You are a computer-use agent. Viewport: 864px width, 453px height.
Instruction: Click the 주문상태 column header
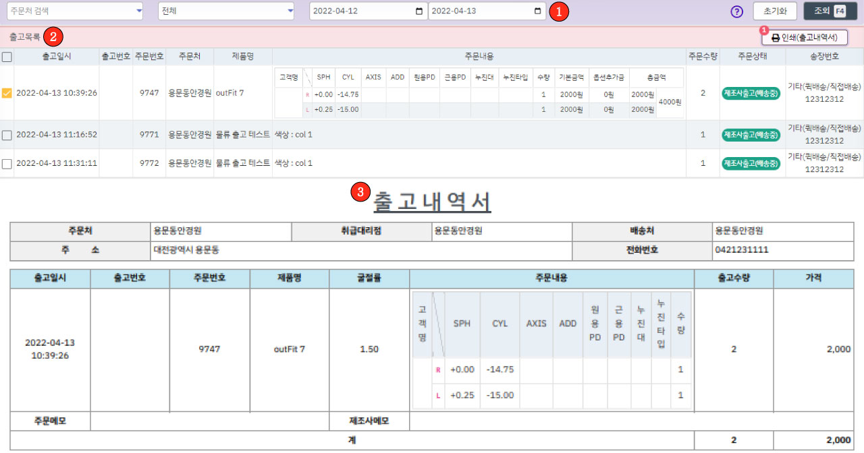[x=752, y=57]
